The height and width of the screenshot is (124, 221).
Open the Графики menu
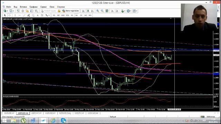(x=33, y=7)
